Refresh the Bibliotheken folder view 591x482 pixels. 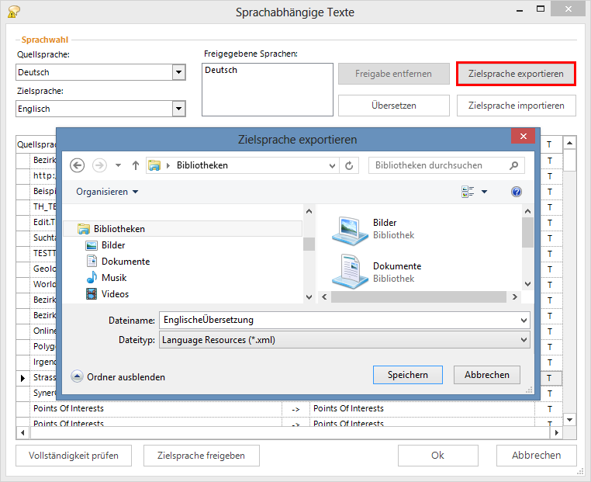pyautogui.click(x=350, y=165)
